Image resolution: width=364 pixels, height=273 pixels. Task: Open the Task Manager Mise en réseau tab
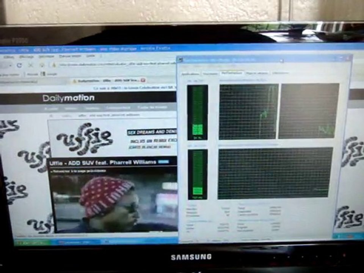pyautogui.click(x=257, y=73)
